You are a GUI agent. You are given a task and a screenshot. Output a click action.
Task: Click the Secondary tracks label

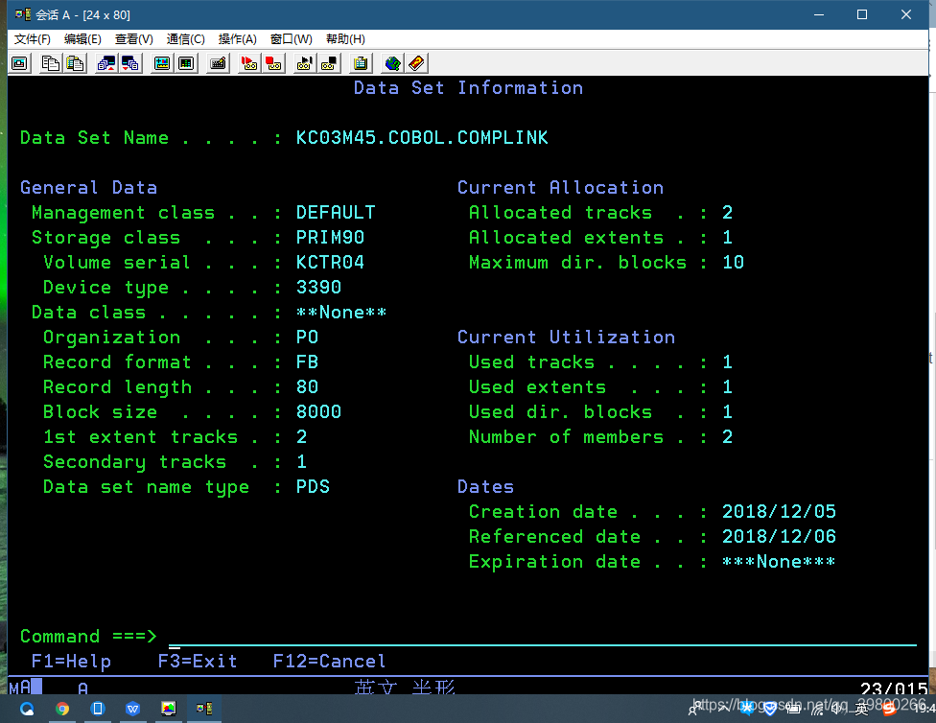tap(135, 462)
